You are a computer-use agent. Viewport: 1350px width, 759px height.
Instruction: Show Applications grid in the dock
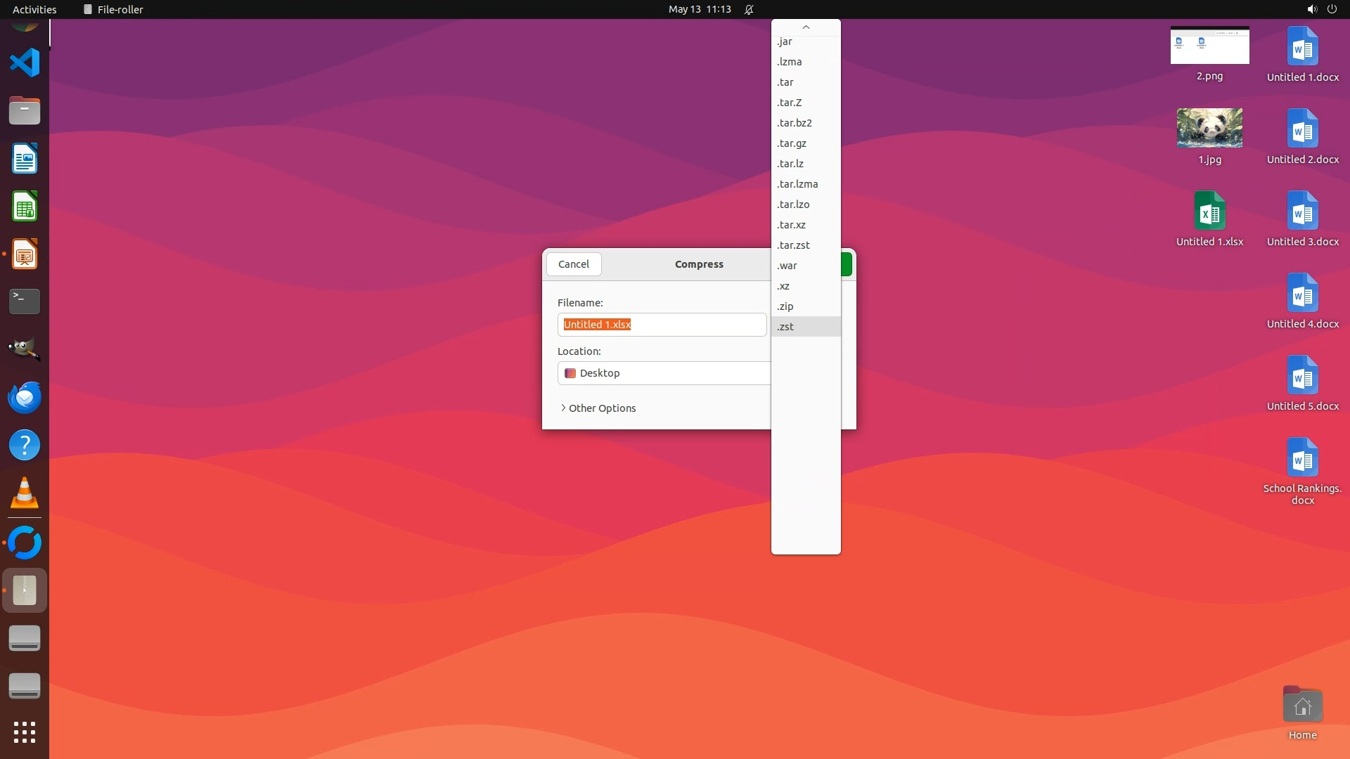tap(25, 732)
